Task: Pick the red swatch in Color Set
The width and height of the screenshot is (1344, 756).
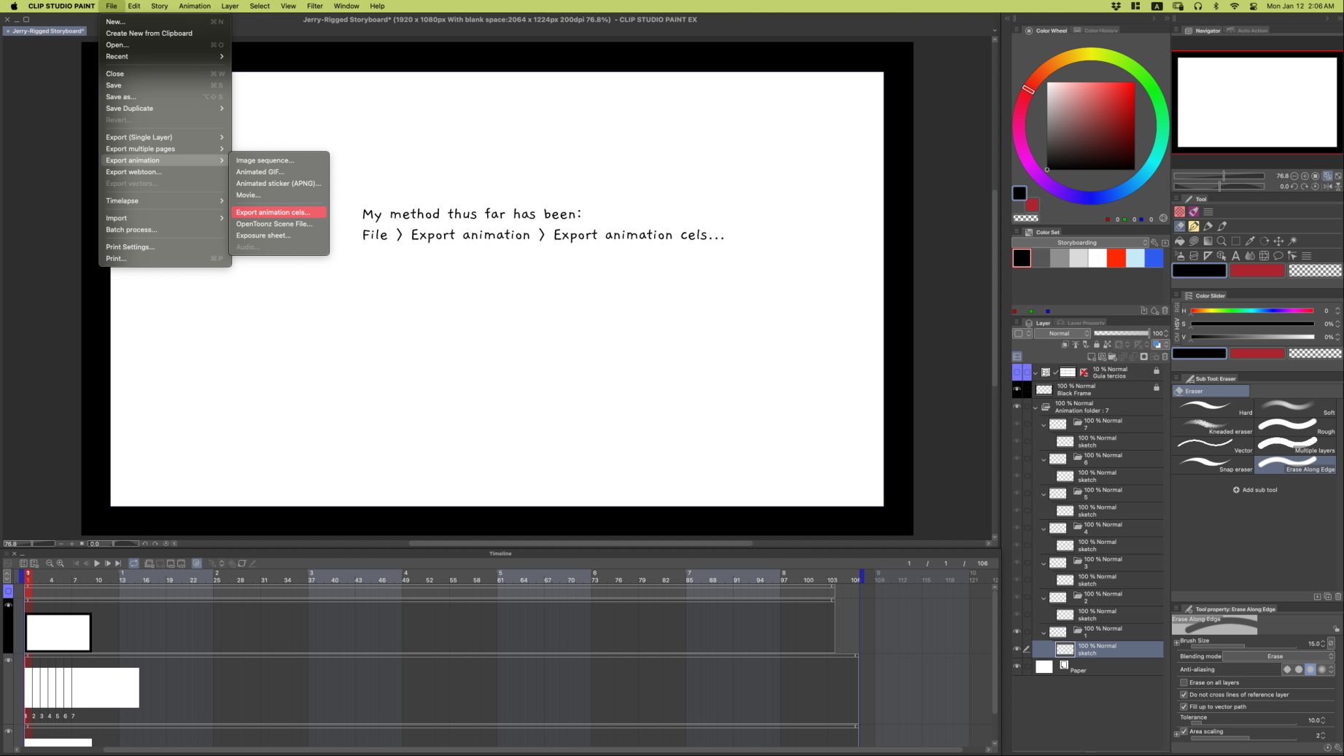Action: [1116, 258]
